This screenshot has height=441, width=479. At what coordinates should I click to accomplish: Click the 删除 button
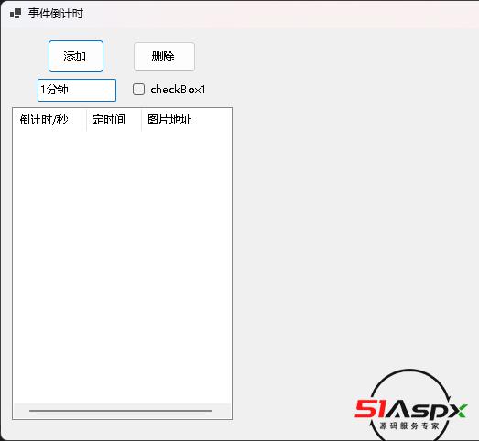164,57
